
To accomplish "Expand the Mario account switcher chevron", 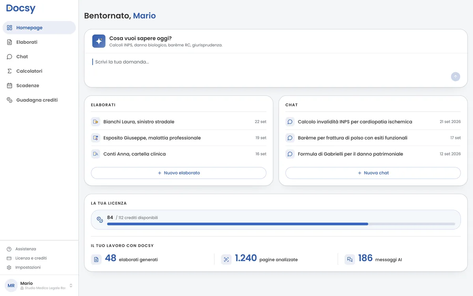I will point(71,286).
